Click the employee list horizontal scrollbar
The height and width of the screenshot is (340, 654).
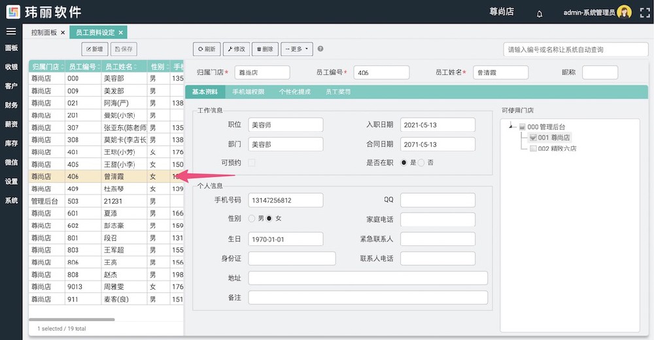[72, 320]
